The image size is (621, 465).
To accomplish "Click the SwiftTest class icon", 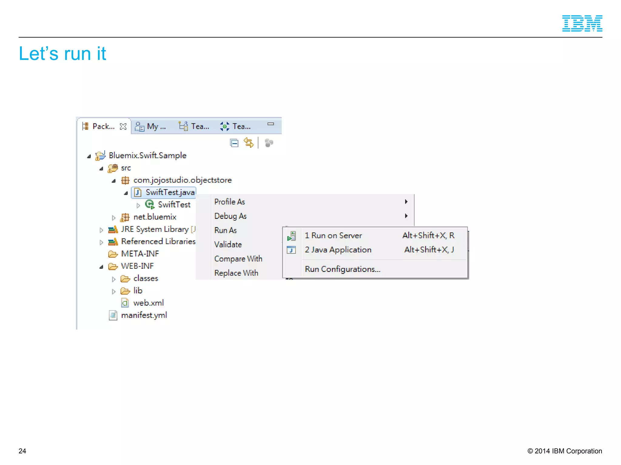I will (x=150, y=205).
